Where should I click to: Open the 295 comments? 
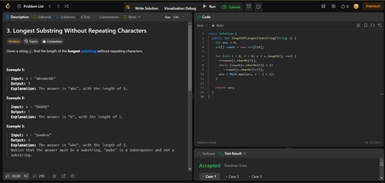click(x=39, y=176)
